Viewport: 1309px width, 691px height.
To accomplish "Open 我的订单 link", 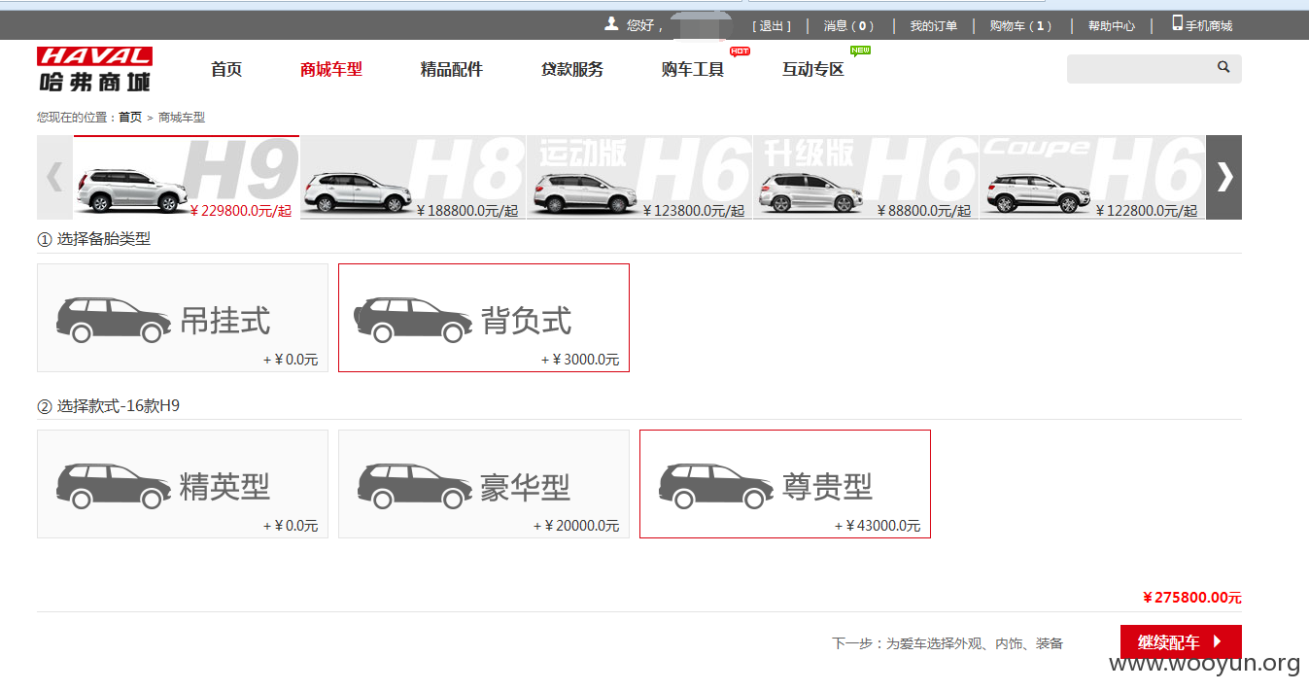I will coord(934,26).
